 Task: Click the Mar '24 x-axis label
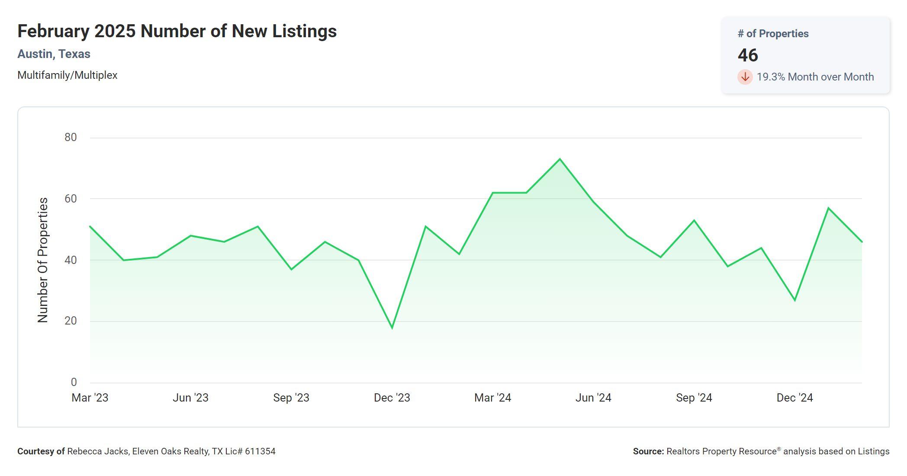pos(492,398)
